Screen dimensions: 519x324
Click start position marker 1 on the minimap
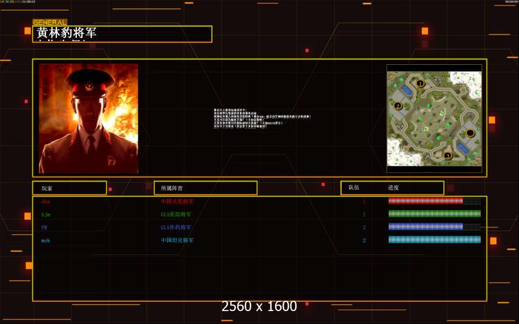point(420,83)
